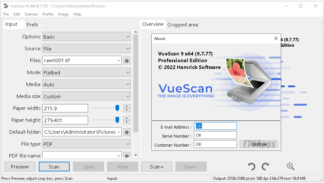Expand the PDF file name combo box
Viewport: 324px width, 183px height.
click(x=119, y=156)
